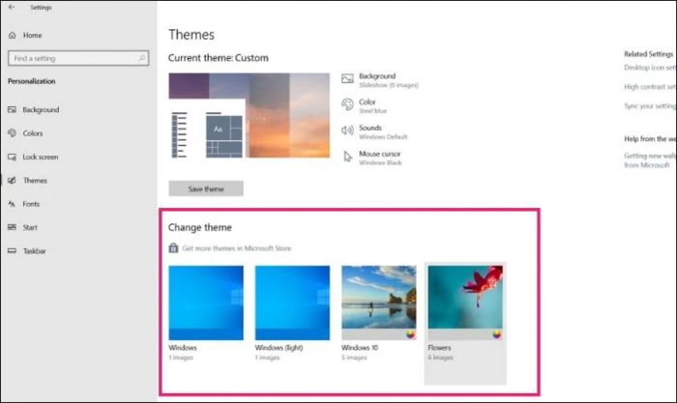The width and height of the screenshot is (677, 403).
Task: Click the Fonts icon in sidebar
Action: pos(12,204)
